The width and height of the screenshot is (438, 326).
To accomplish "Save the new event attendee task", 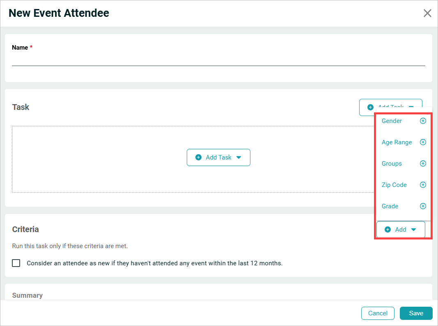I will 416,313.
